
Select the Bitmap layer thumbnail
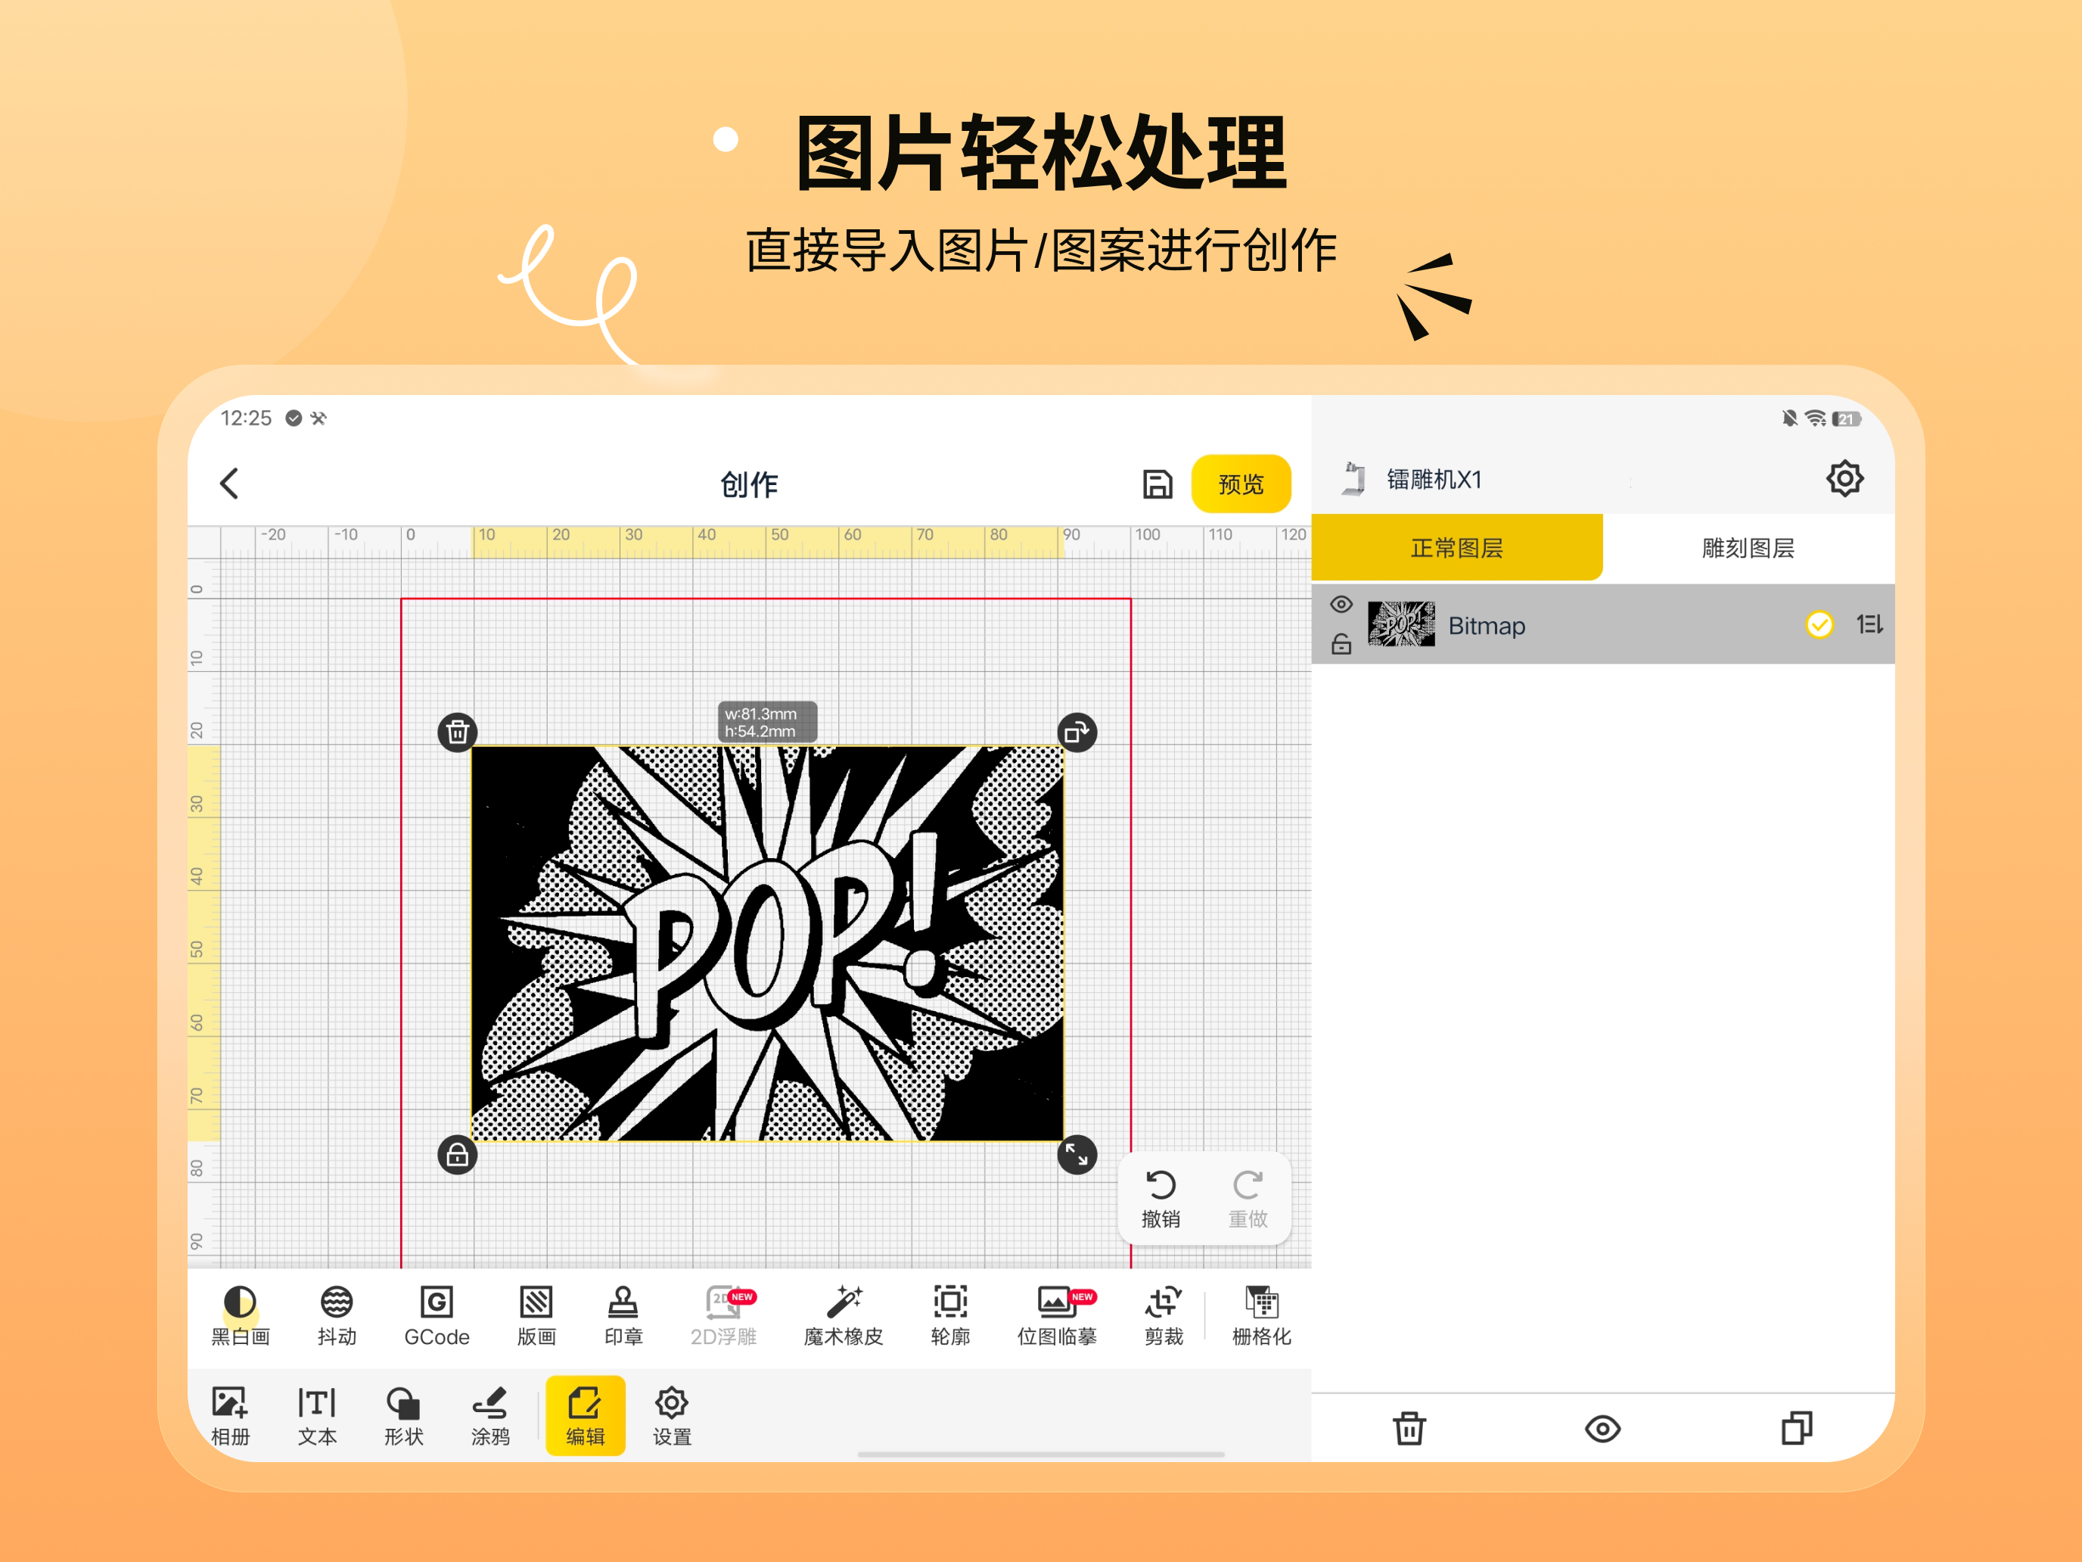click(1400, 624)
